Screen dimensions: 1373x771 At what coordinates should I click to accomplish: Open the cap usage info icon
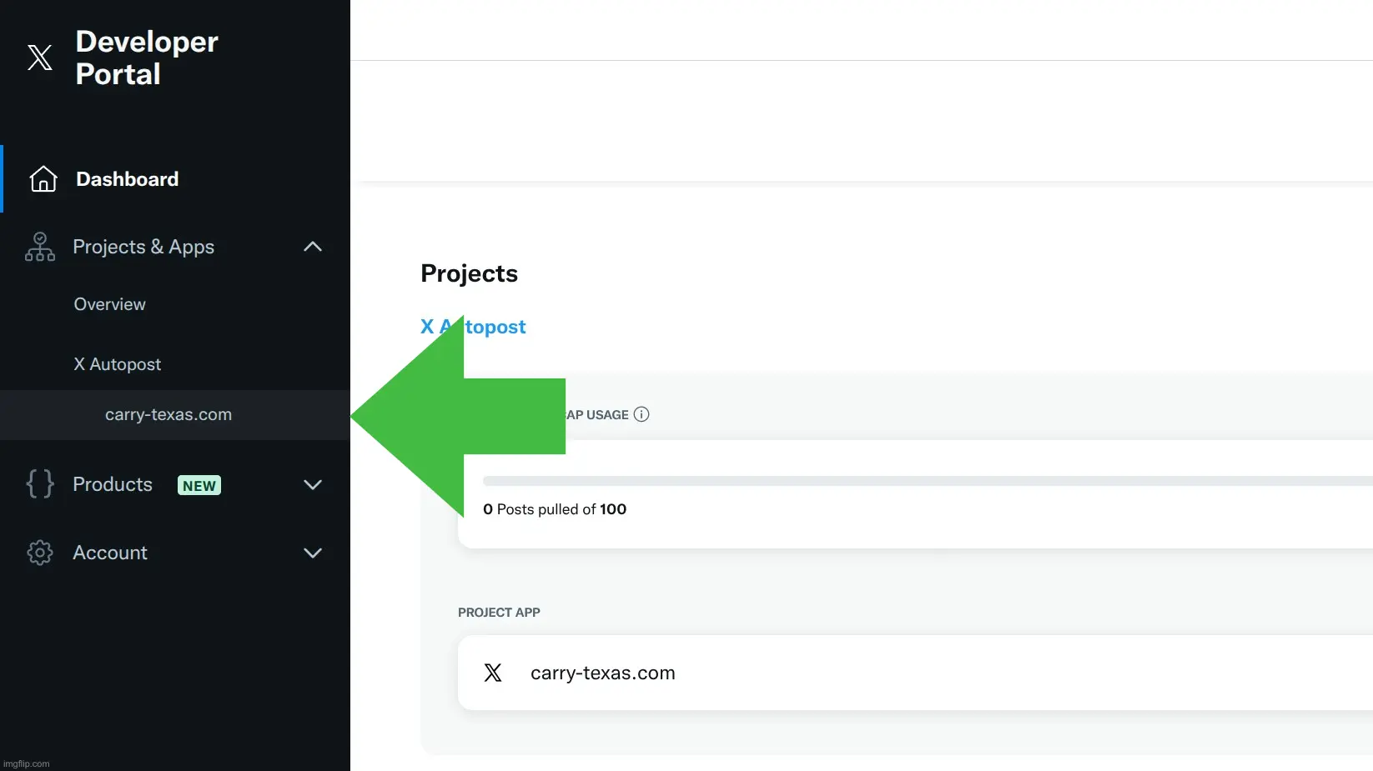pyautogui.click(x=641, y=414)
